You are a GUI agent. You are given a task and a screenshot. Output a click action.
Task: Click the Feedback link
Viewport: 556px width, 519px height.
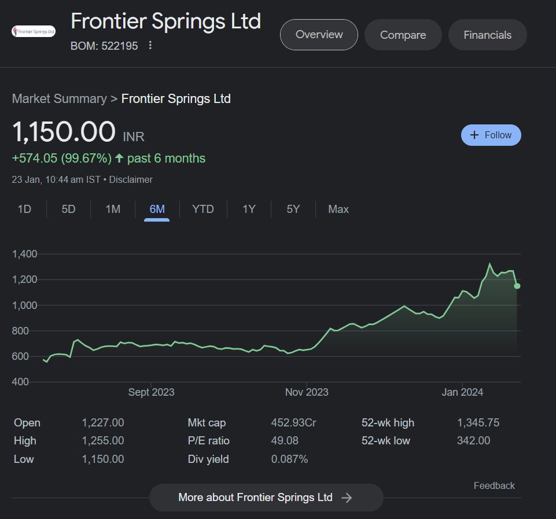[494, 485]
